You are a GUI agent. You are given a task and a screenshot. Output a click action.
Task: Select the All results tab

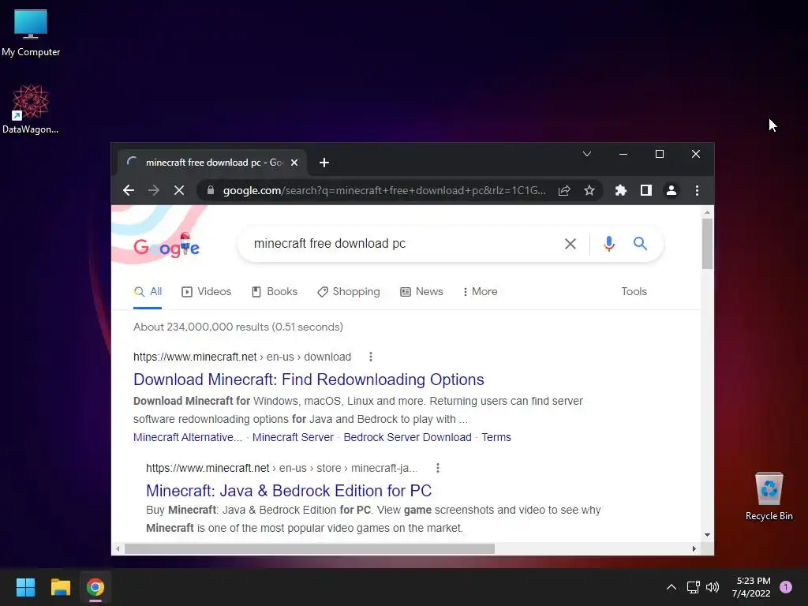pyautogui.click(x=148, y=292)
